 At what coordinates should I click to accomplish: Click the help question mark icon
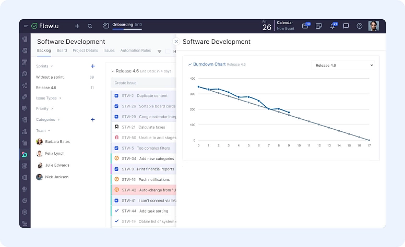pyautogui.click(x=360, y=26)
